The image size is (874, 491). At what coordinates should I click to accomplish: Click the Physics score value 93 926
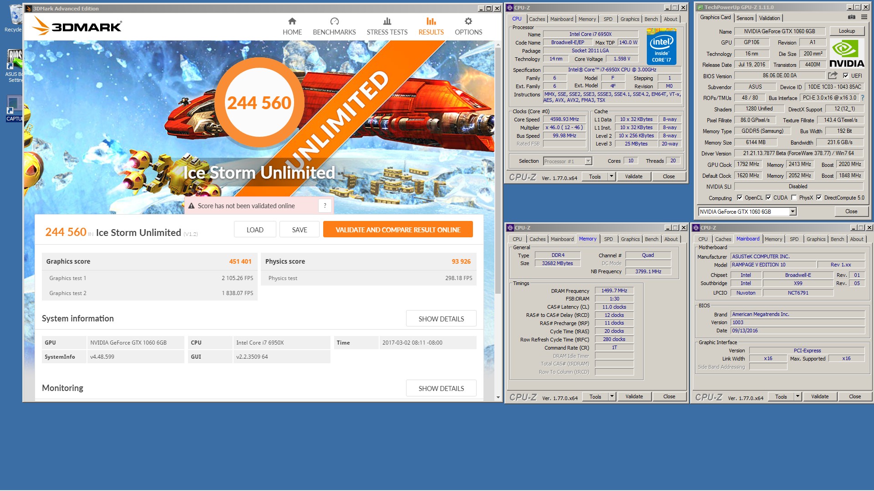[x=461, y=261]
